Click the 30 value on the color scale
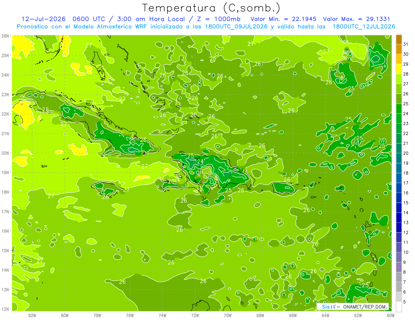This screenshot has width=415, height=320. click(x=406, y=54)
